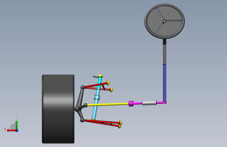Click the yellow mount atop the shock absorber

[x=101, y=76]
